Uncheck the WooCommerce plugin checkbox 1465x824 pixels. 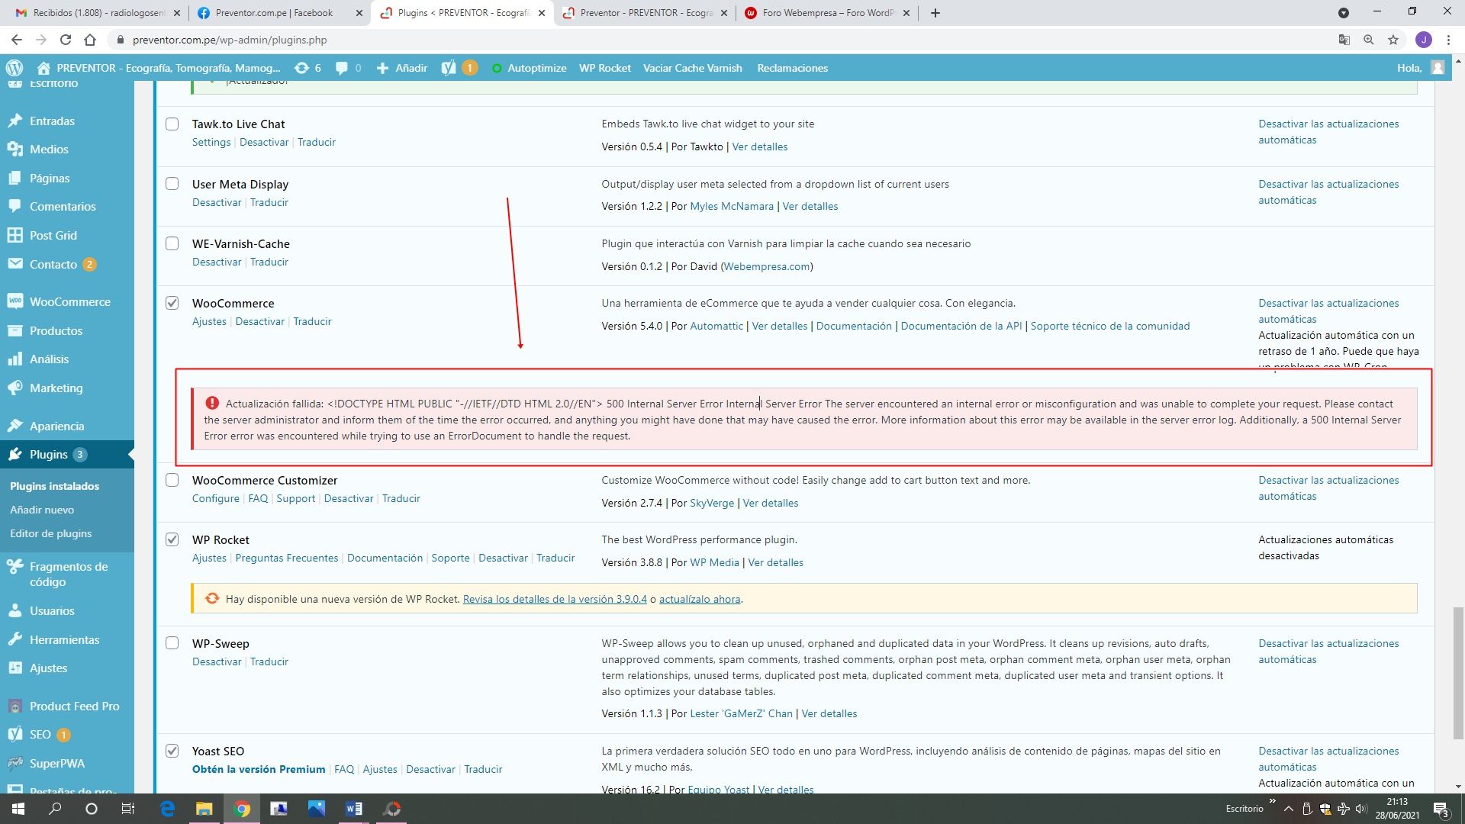172,303
